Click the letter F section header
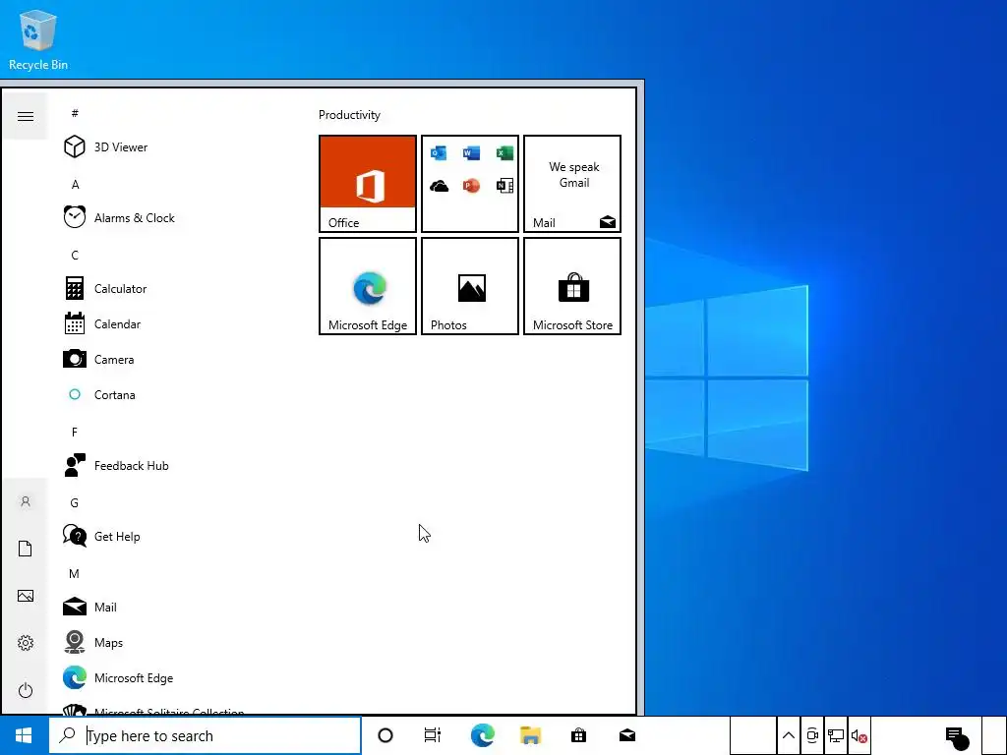Screen dimensions: 1007x755 point(75,433)
